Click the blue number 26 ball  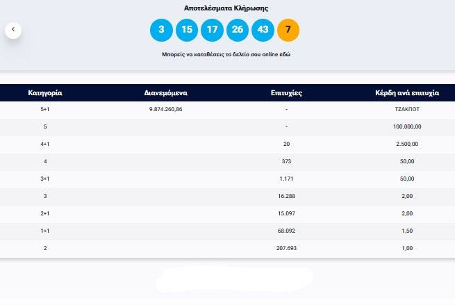point(237,30)
